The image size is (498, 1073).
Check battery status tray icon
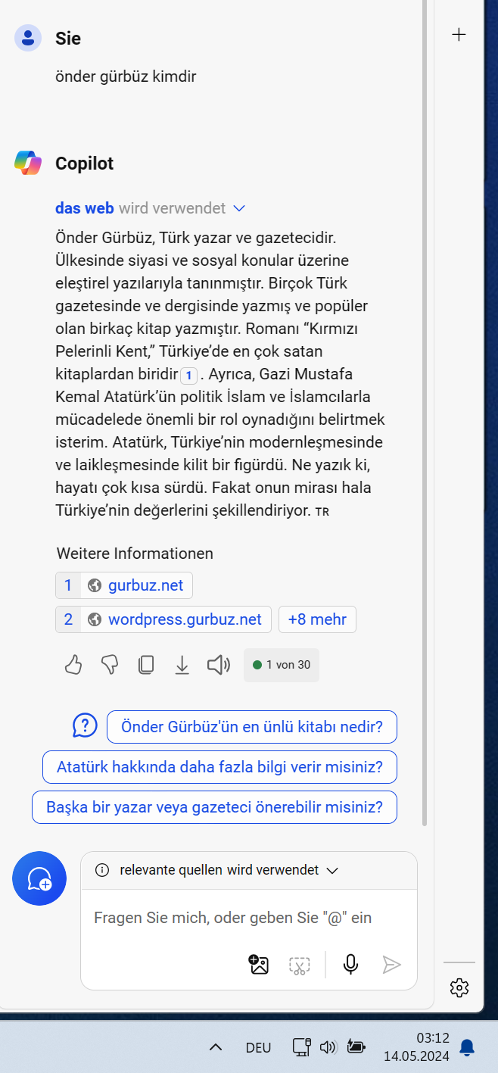point(356,1047)
